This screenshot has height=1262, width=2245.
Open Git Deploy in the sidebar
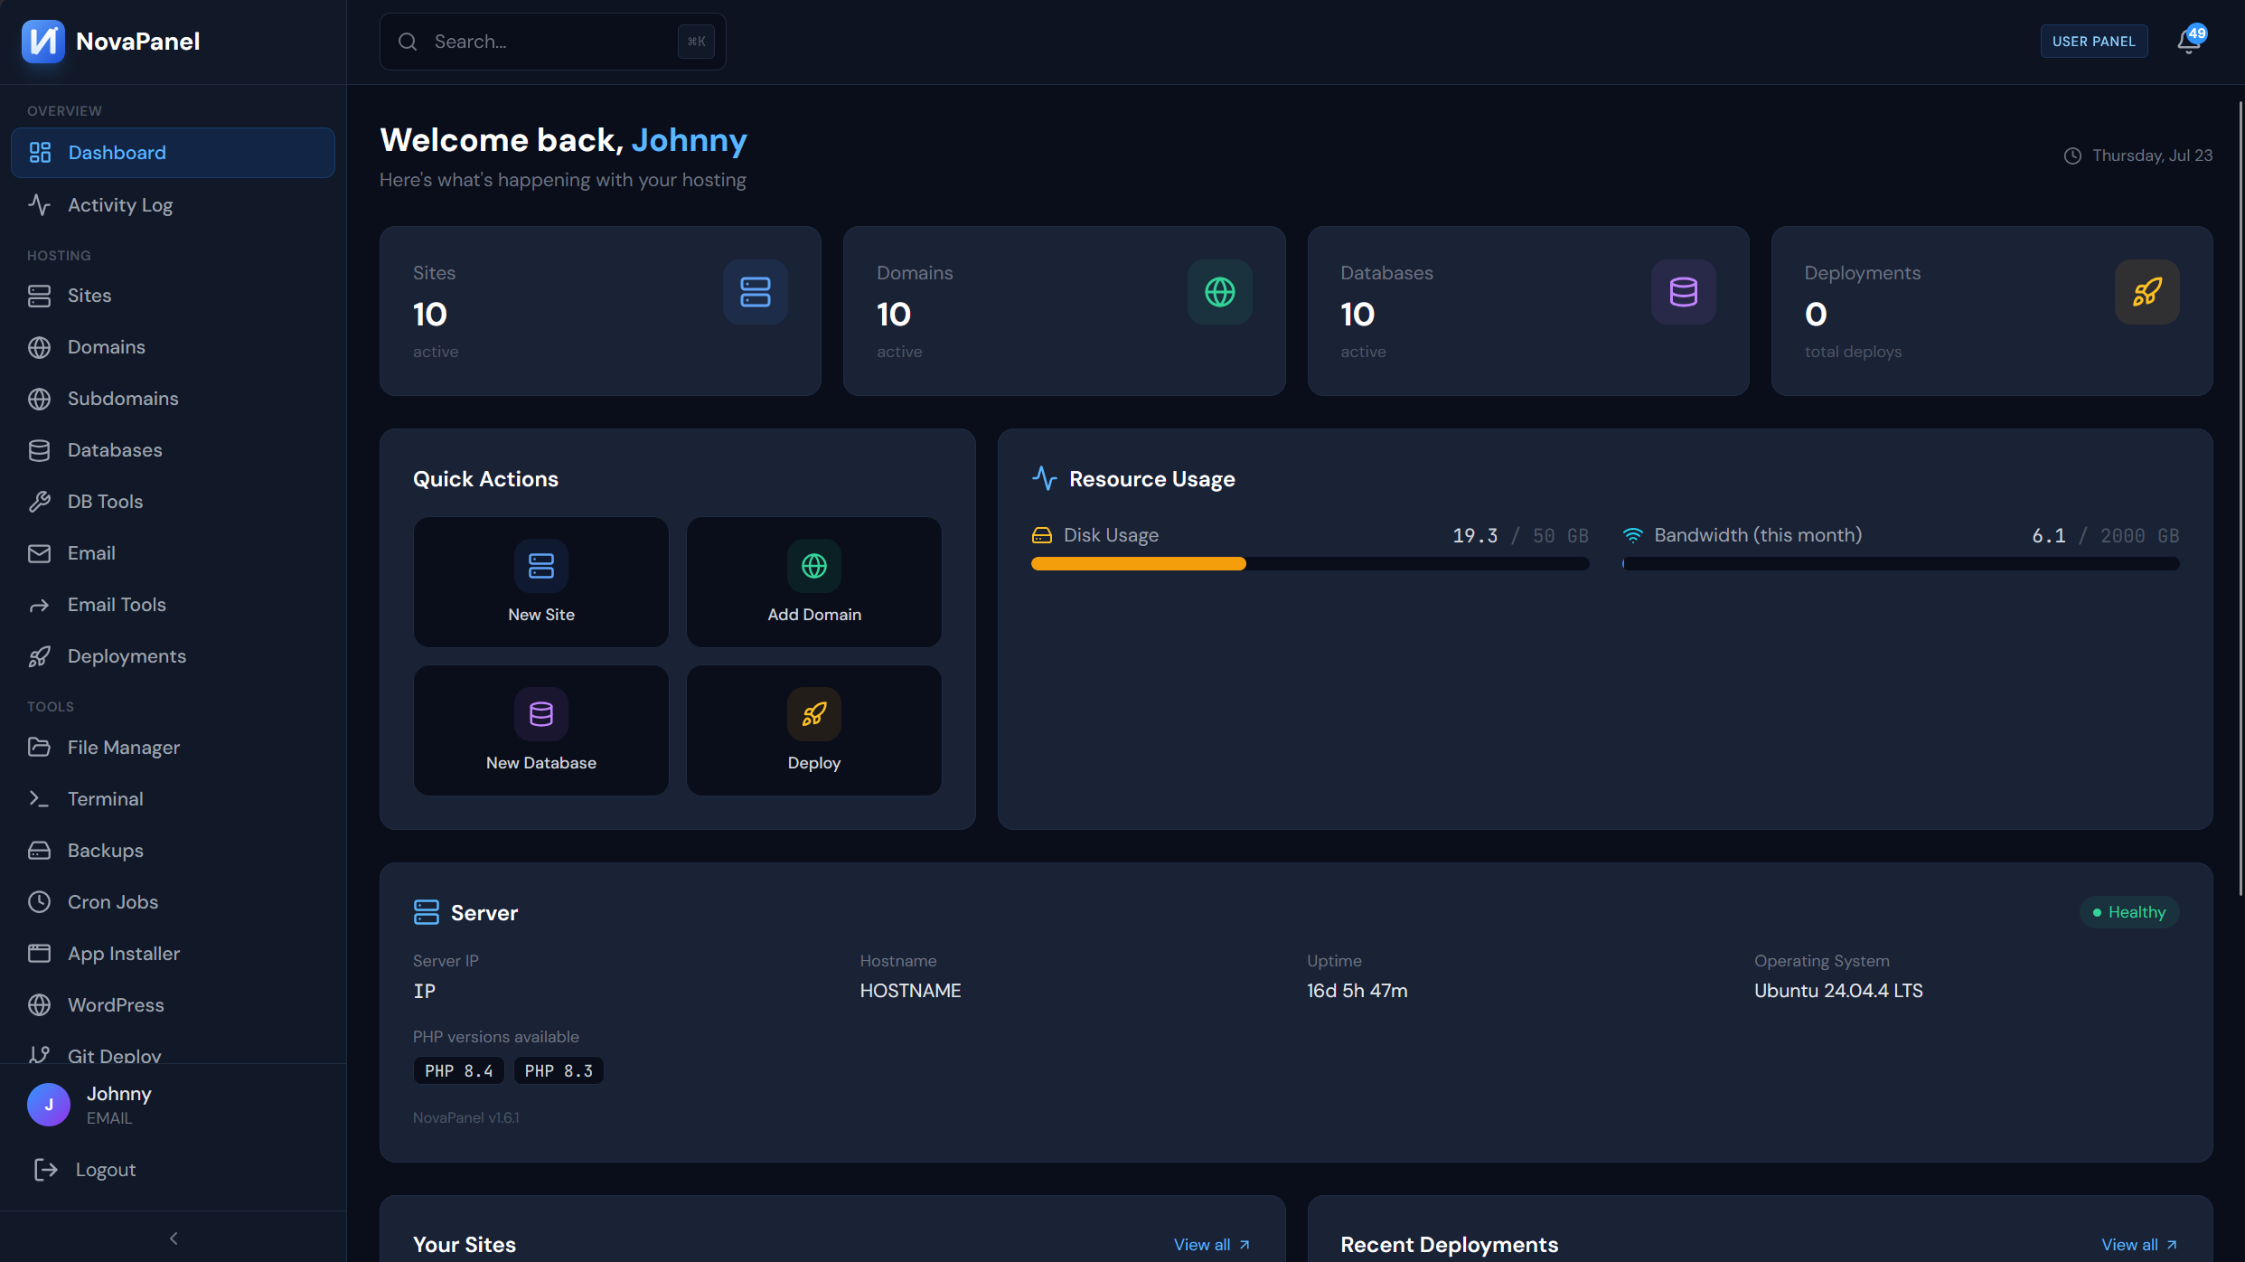coord(173,1052)
